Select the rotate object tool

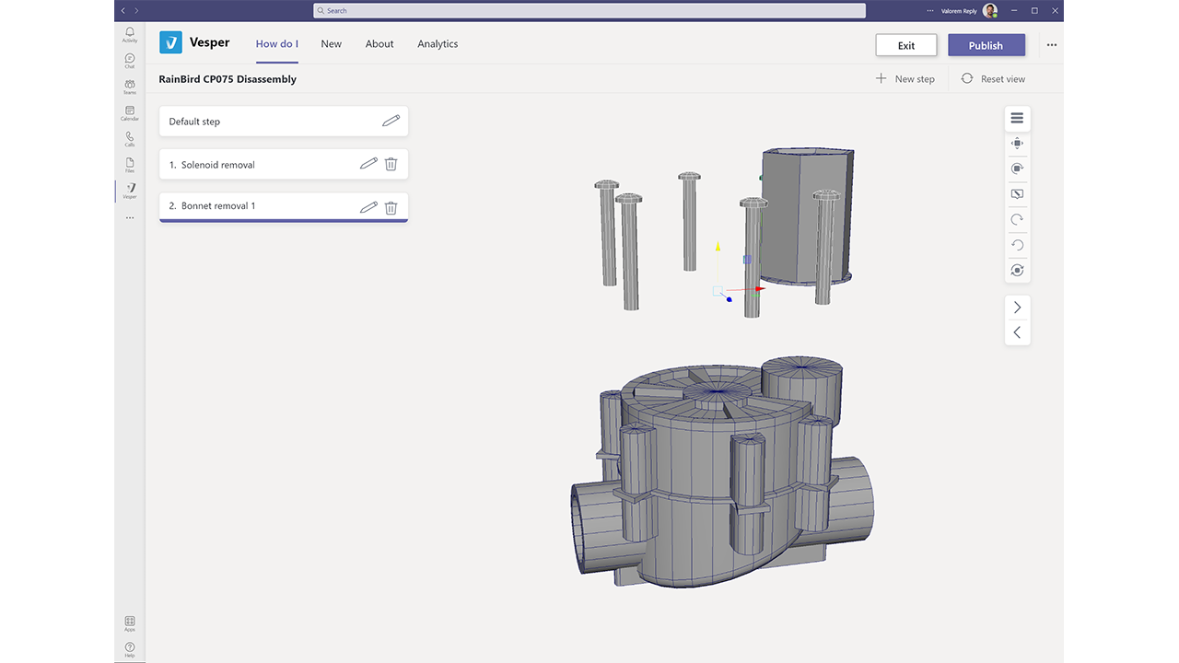pos(1017,169)
